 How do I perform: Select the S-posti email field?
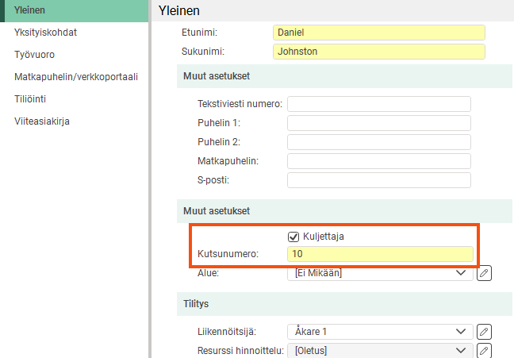tap(378, 180)
